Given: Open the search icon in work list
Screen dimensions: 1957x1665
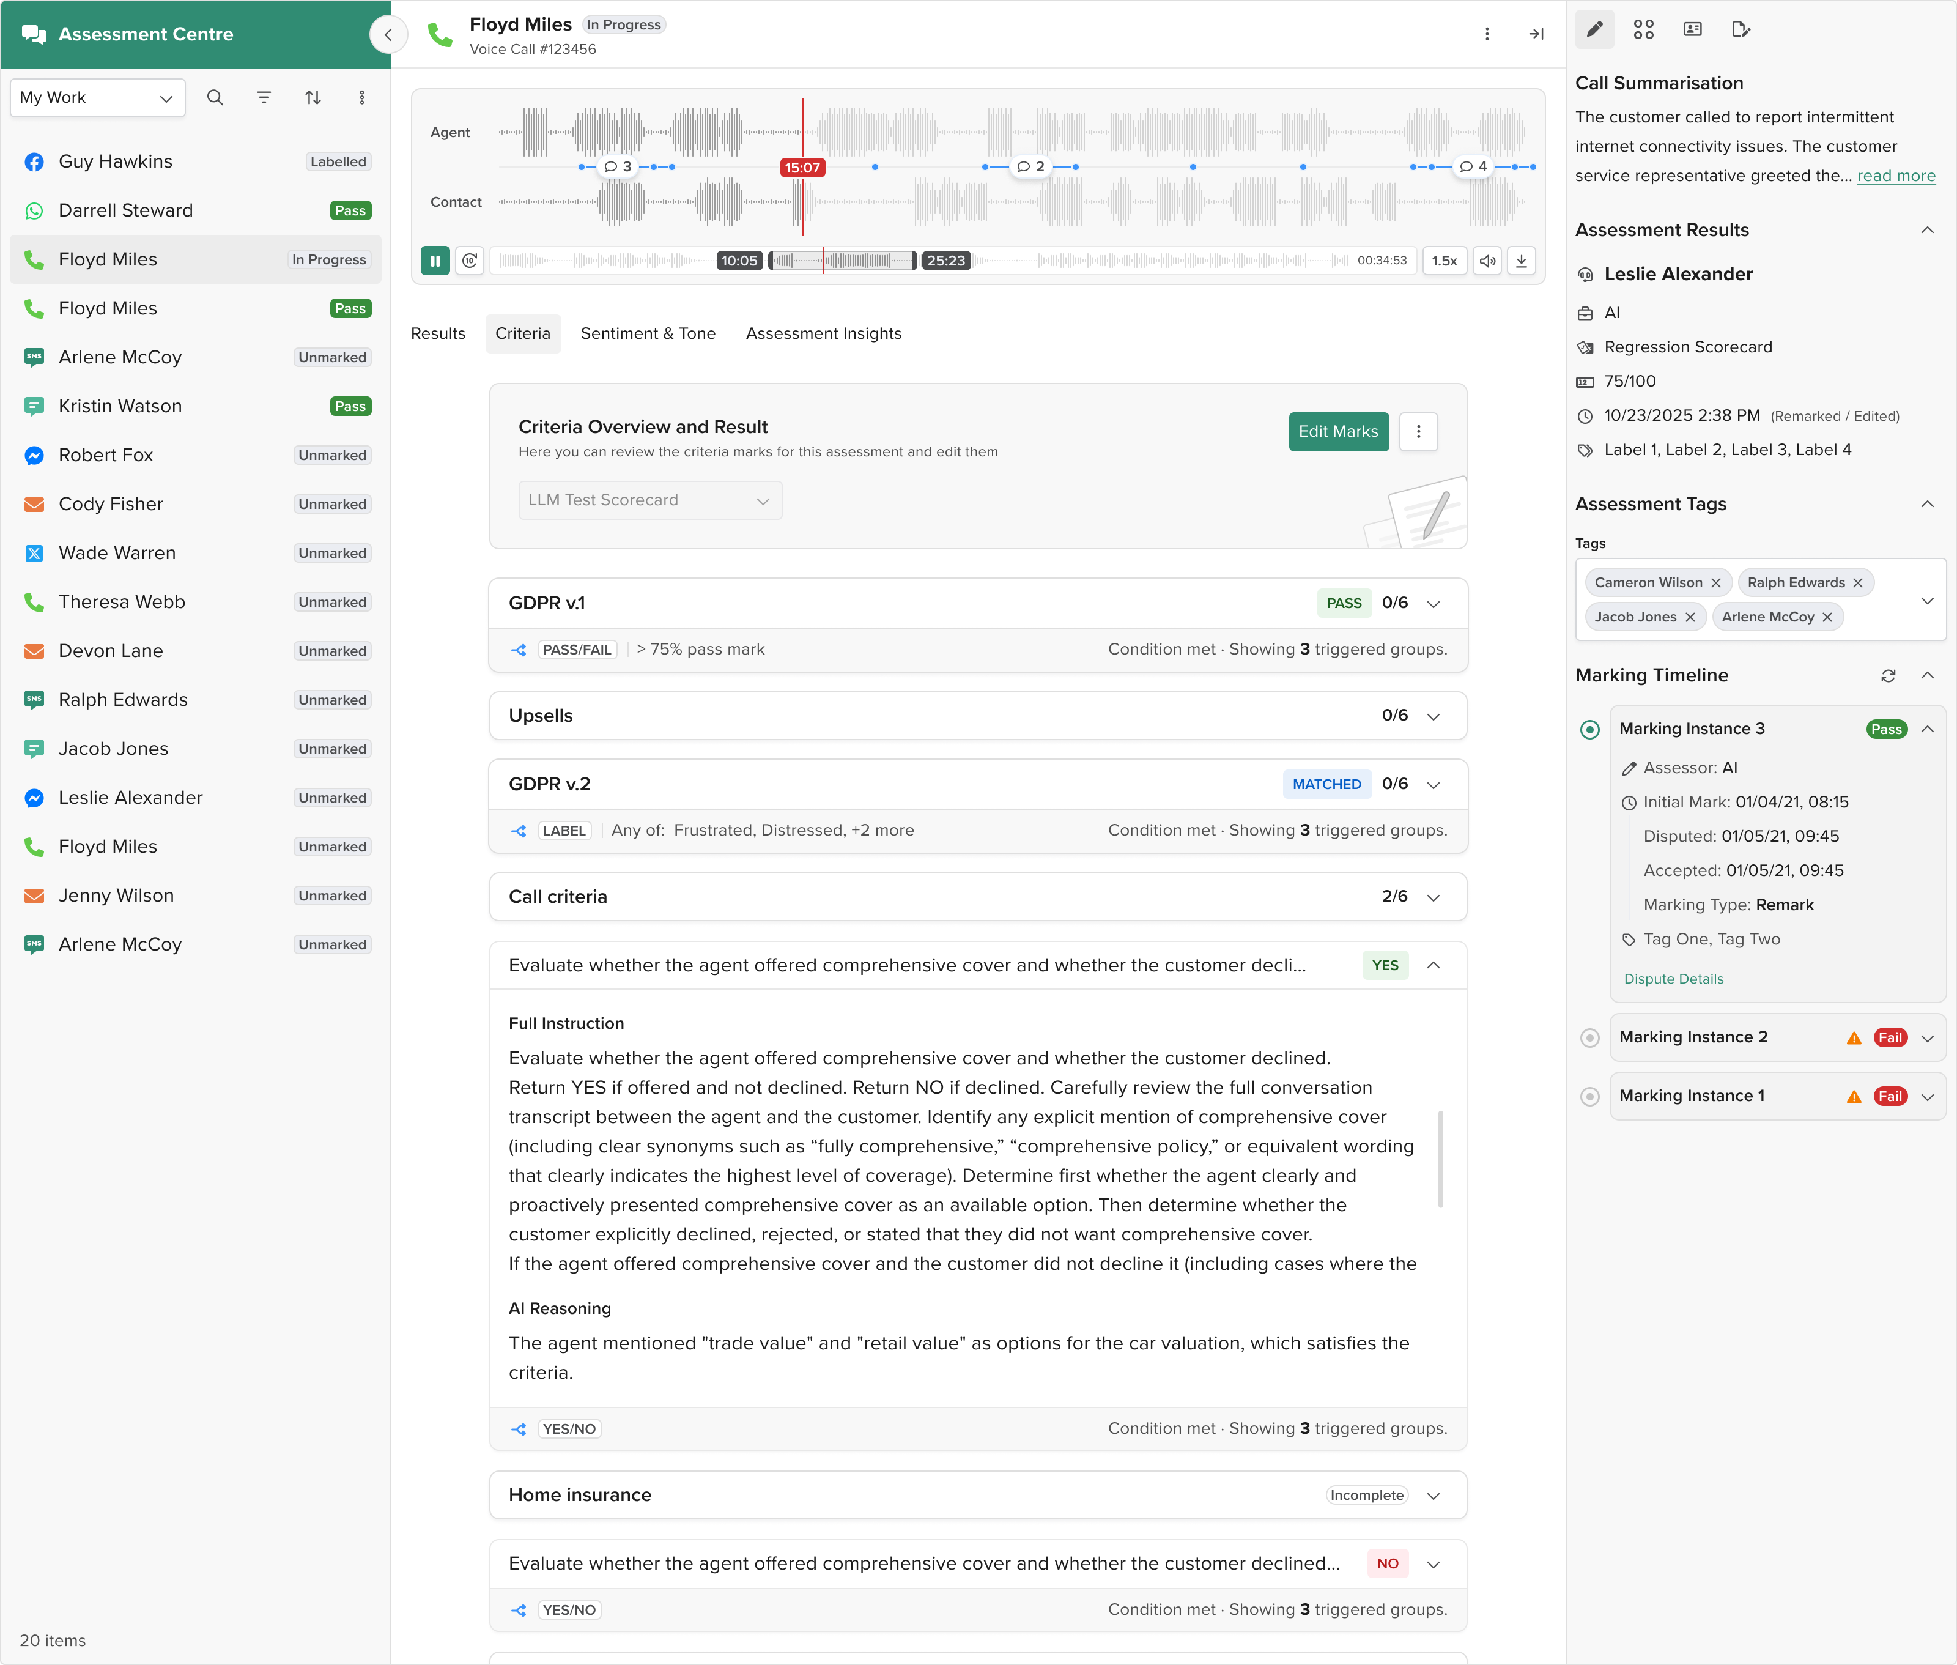Looking at the screenshot, I should point(215,97).
